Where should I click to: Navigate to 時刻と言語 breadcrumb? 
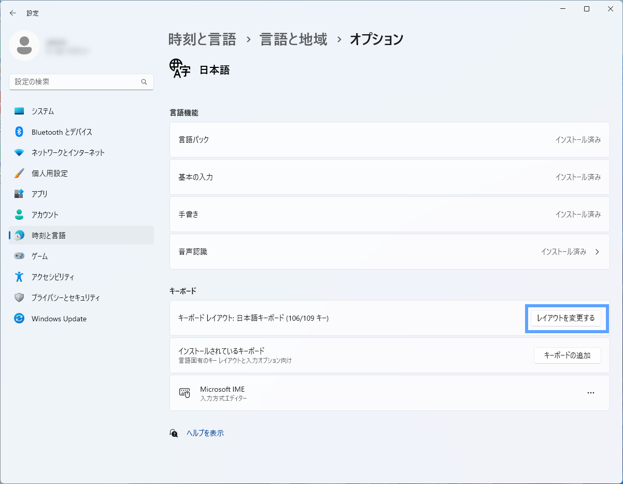[x=202, y=39]
